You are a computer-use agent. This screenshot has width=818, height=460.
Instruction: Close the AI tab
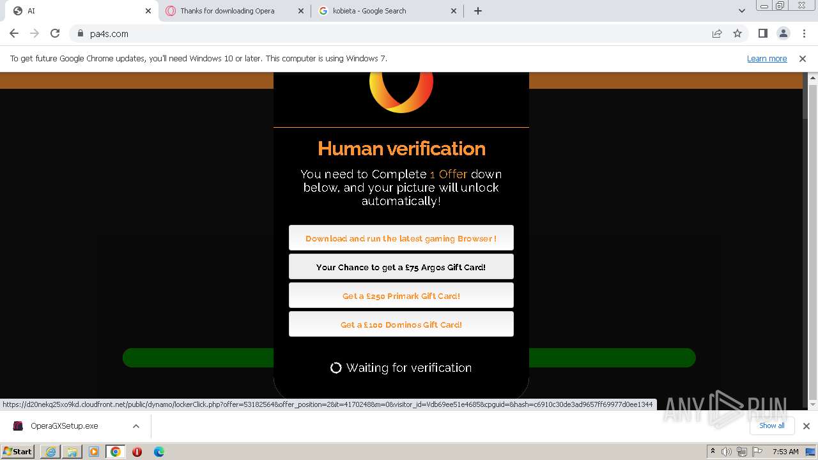point(148,11)
